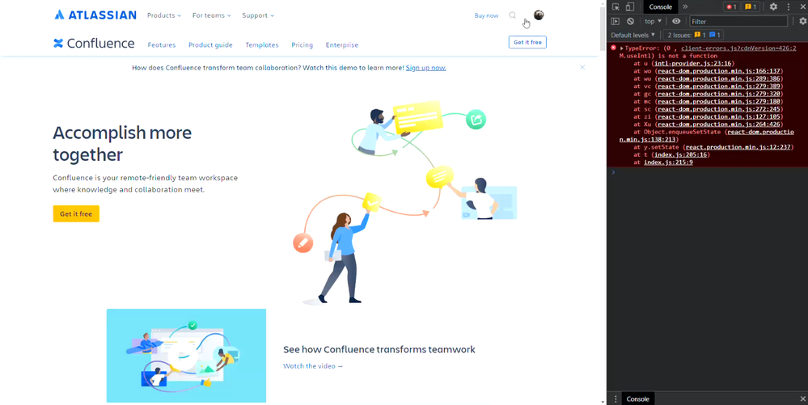Click the Atlassian logo

(95, 15)
